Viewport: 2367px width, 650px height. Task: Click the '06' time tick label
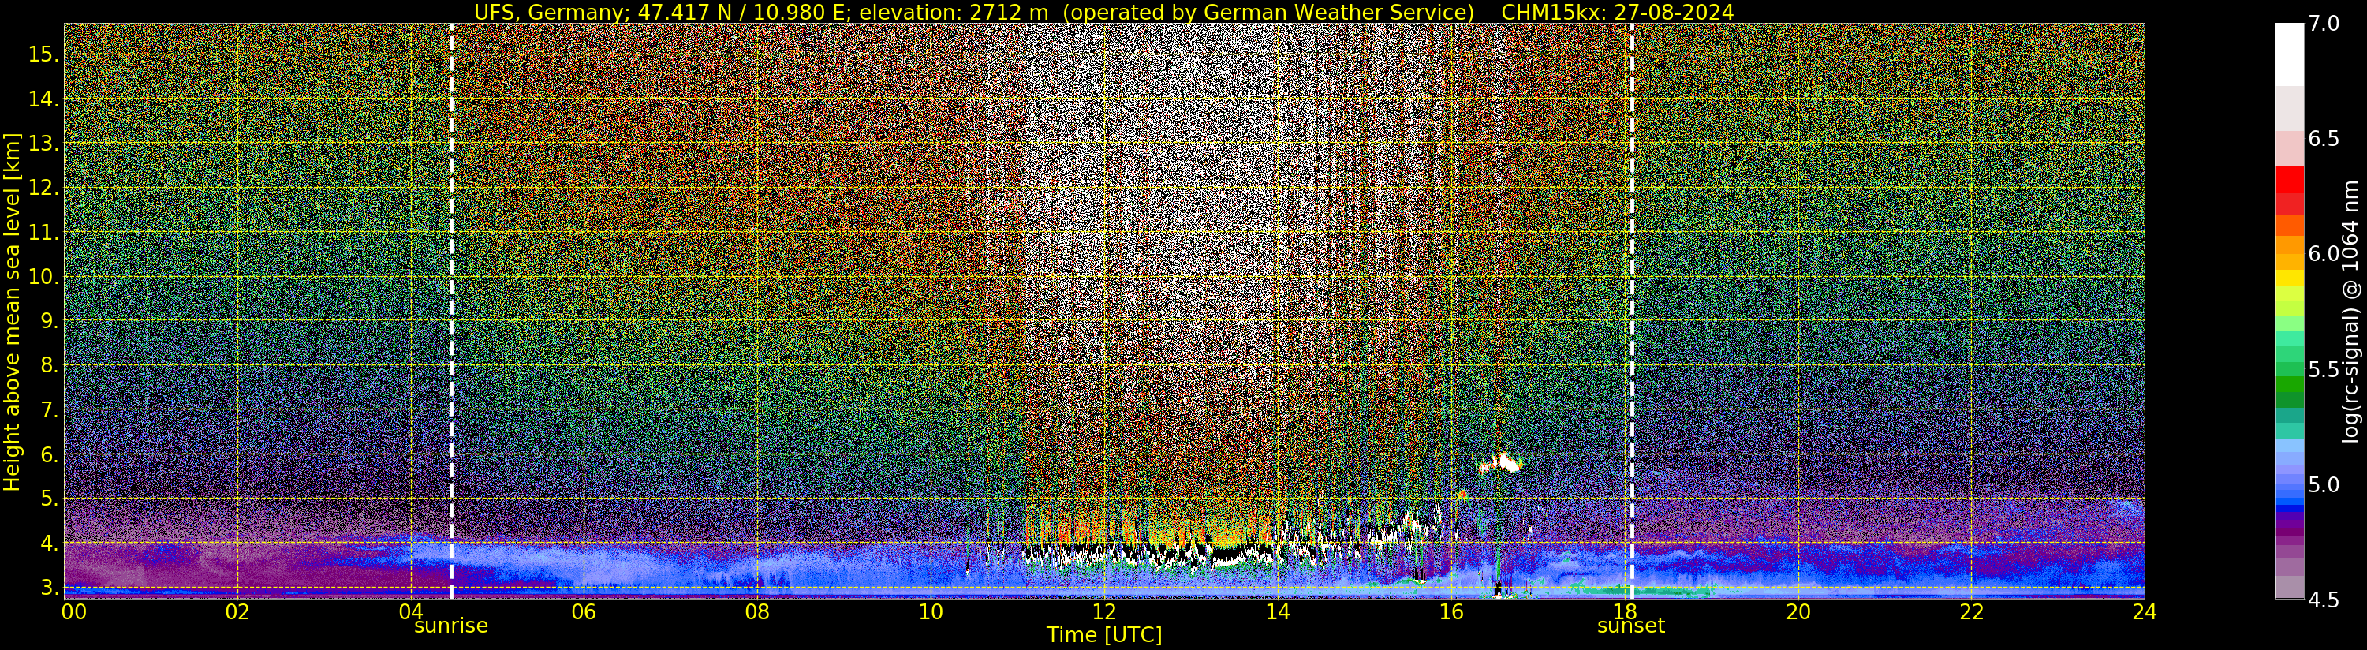pyautogui.click(x=584, y=611)
